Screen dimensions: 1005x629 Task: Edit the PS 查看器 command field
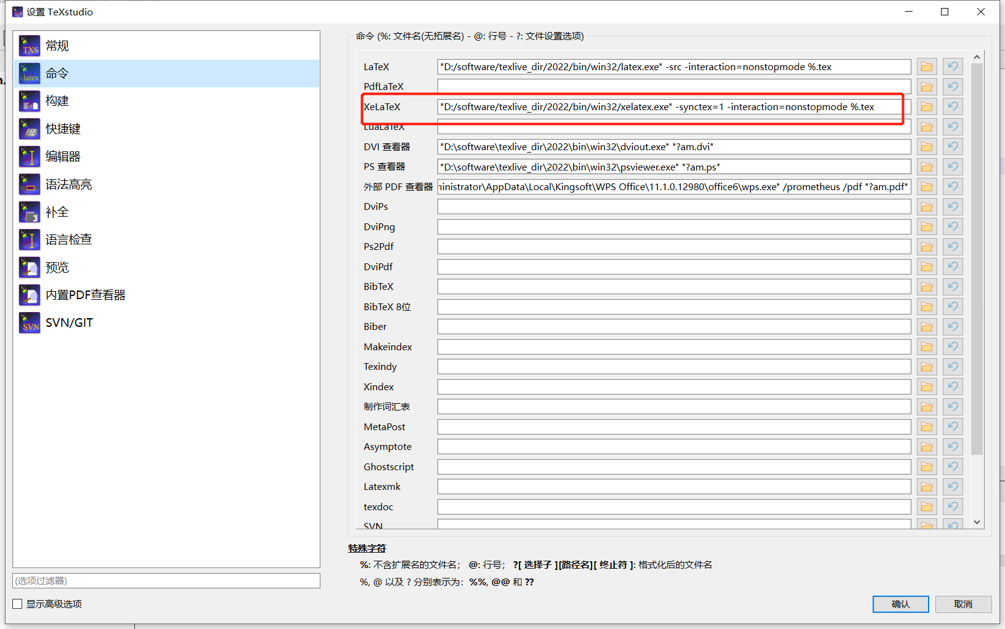pos(674,167)
